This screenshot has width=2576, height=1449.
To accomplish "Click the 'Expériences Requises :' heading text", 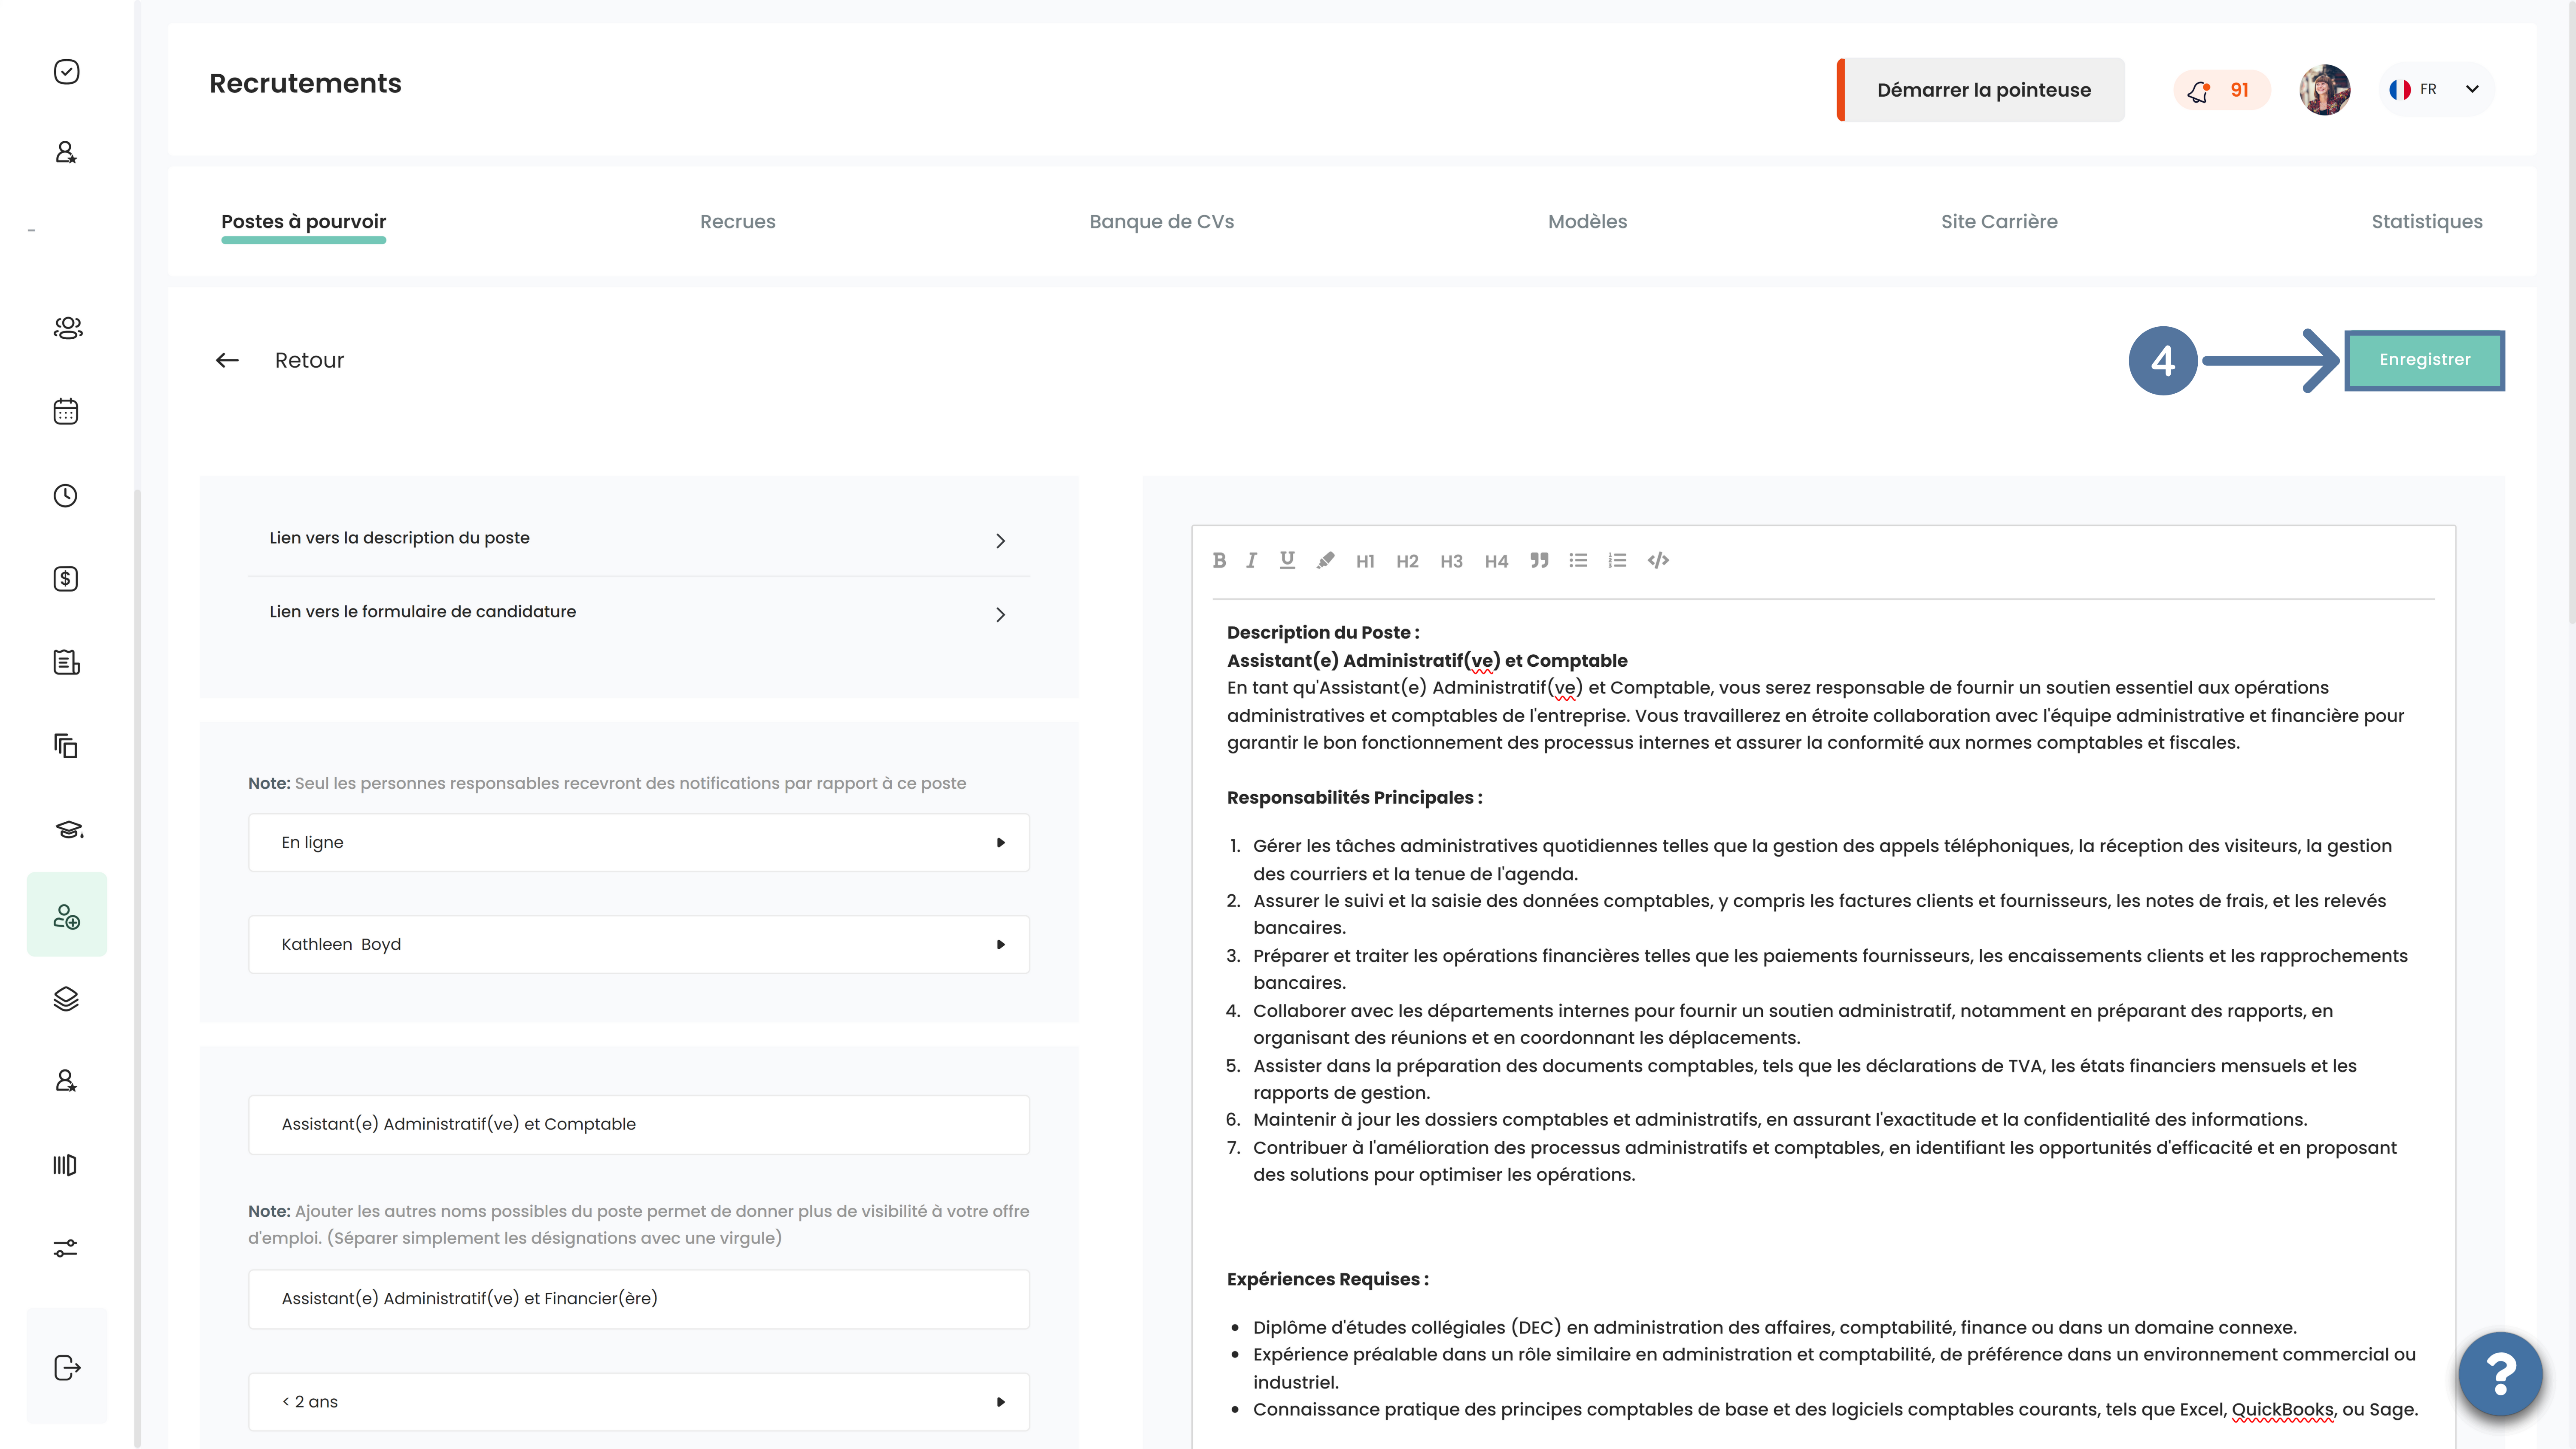I will tap(1328, 1280).
